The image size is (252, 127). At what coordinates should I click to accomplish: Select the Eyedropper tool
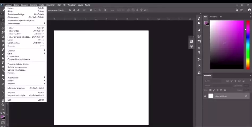coord(3,45)
